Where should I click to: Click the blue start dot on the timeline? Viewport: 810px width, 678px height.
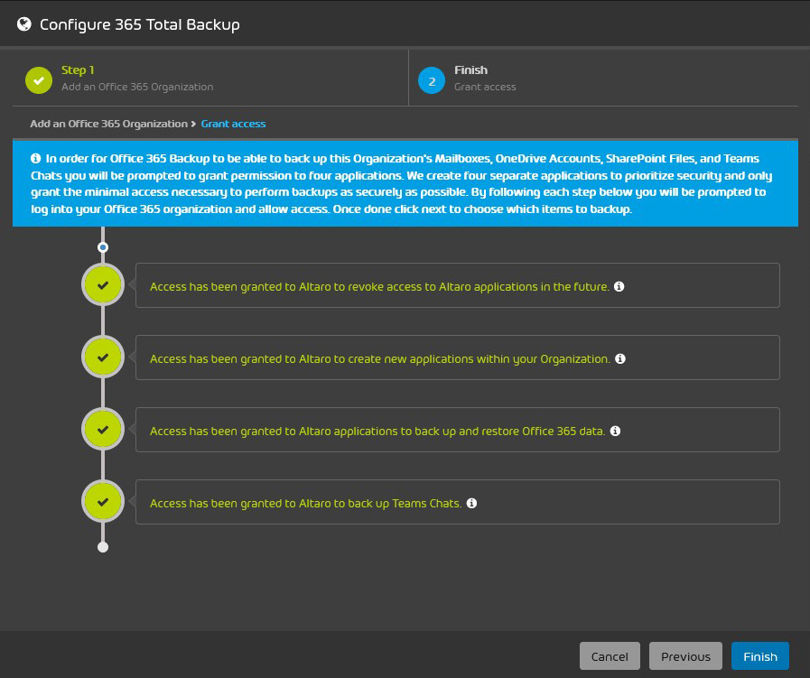pos(103,246)
